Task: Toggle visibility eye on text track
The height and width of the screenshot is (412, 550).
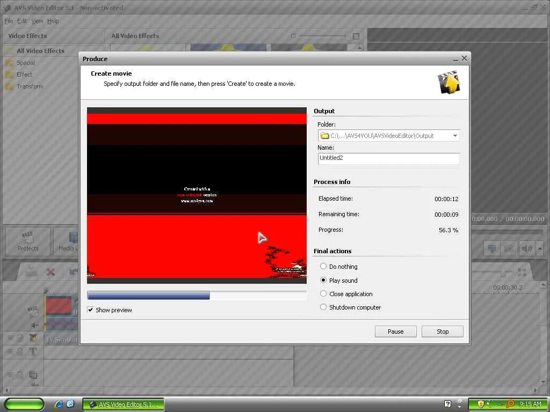Action: pos(10,351)
